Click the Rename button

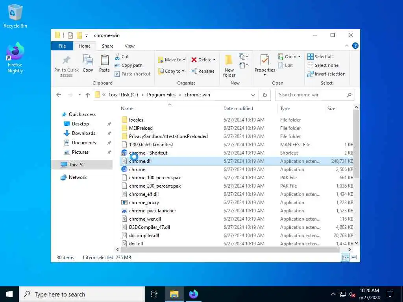(x=203, y=71)
